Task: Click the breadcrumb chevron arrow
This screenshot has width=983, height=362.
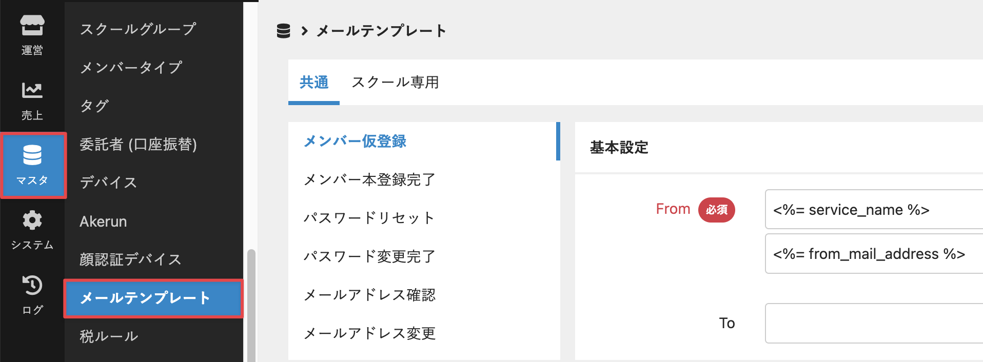Action: click(x=304, y=31)
